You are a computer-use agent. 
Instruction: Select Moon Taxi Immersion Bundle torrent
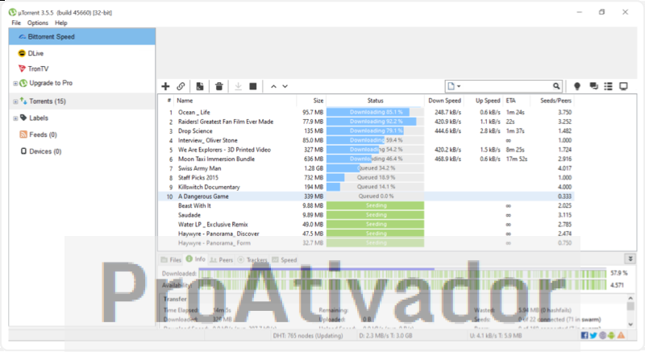tap(216, 159)
